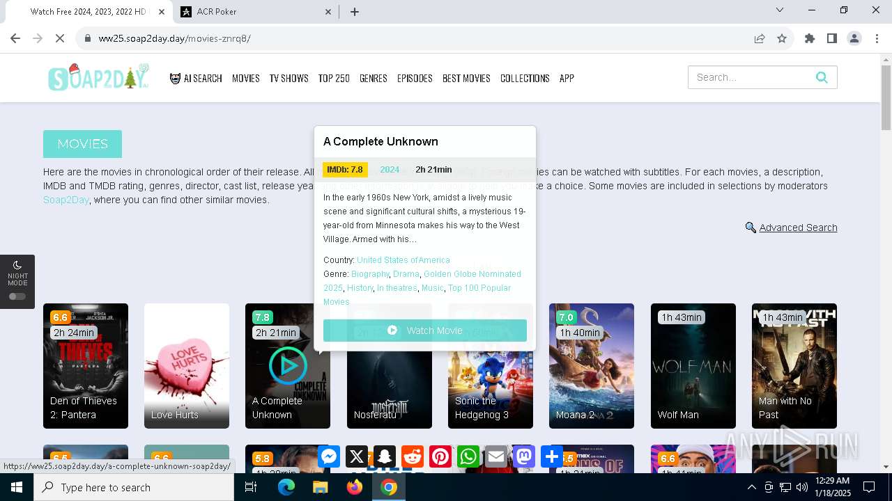Go to TV Shows section
Viewport: 892px width, 501px height.
tap(289, 78)
